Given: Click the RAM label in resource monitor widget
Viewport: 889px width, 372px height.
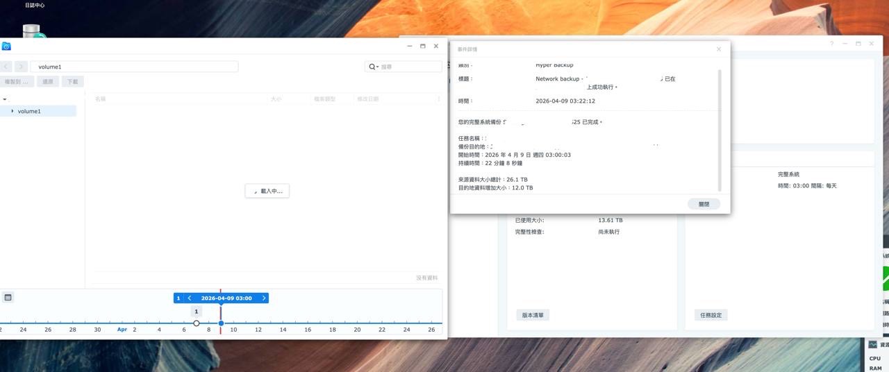Looking at the screenshot, I should tap(875, 368).
